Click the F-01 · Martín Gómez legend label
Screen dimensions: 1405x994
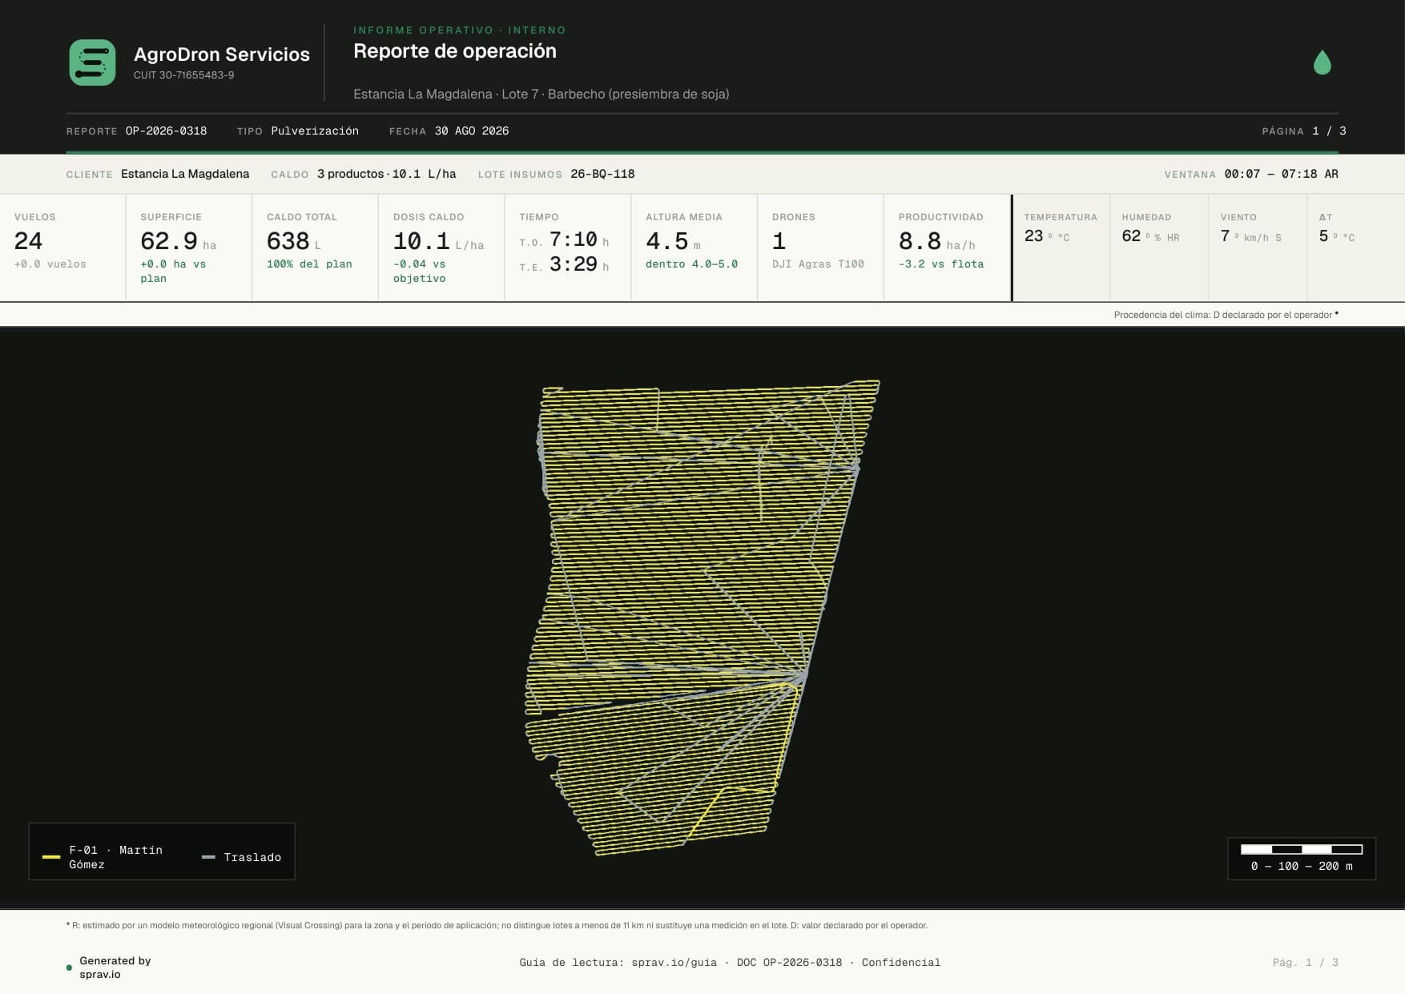click(115, 857)
